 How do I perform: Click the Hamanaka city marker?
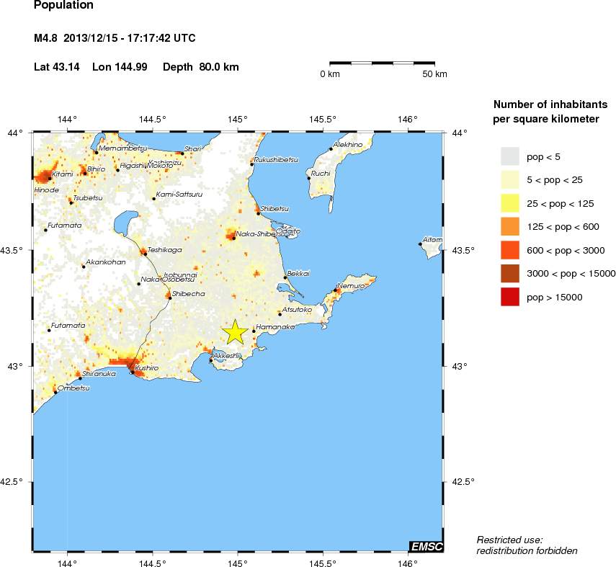254,331
